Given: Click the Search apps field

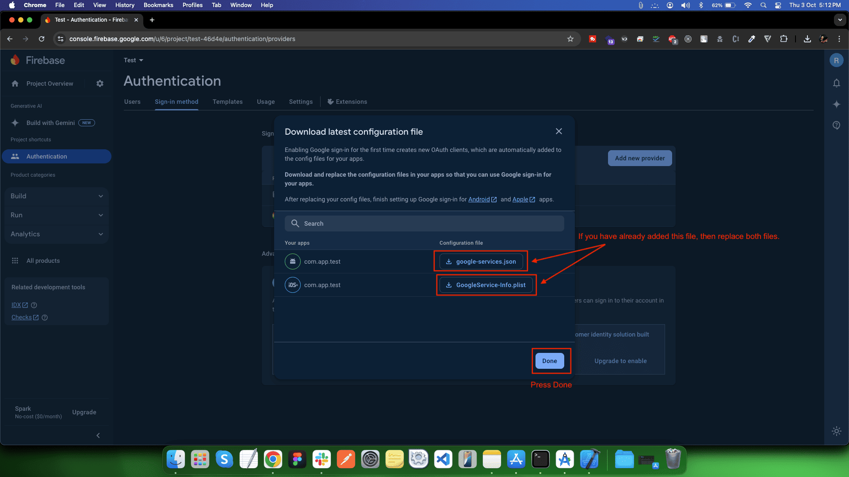Looking at the screenshot, I should [424, 223].
